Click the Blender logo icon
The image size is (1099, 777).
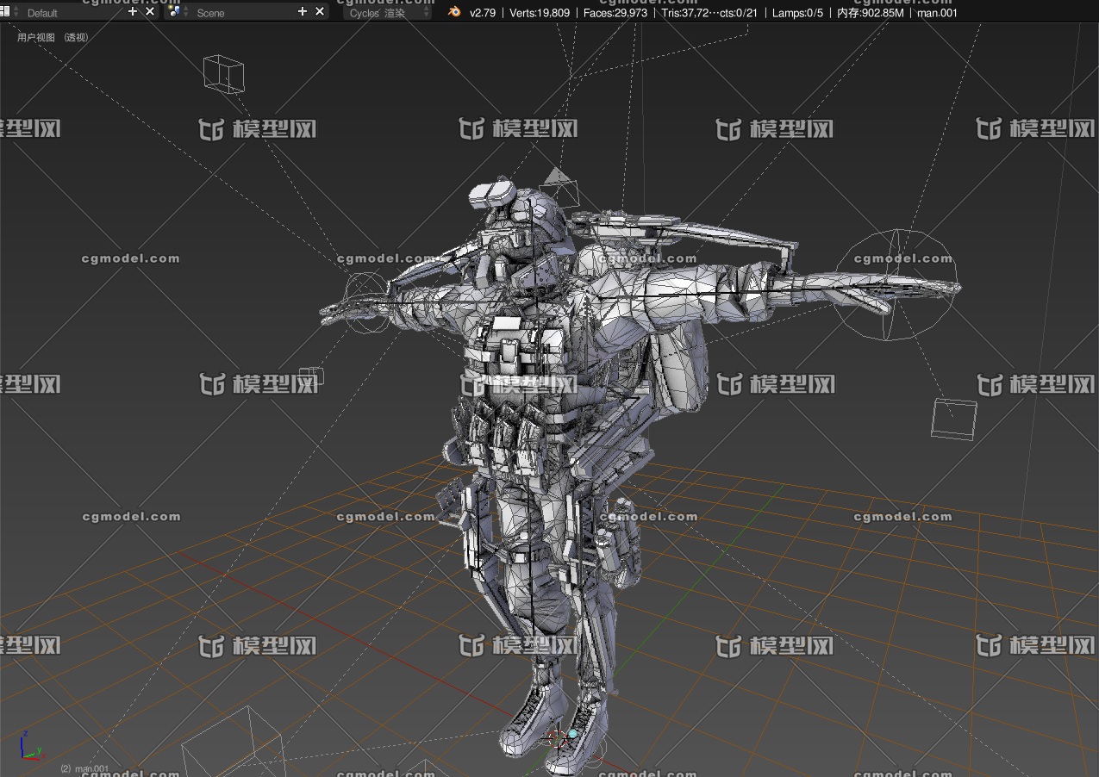click(x=453, y=11)
